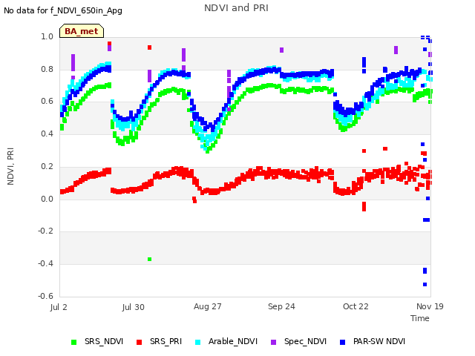Click the -0.6 y-axis tick label
This screenshot has width=475, height=356.
click(46, 296)
